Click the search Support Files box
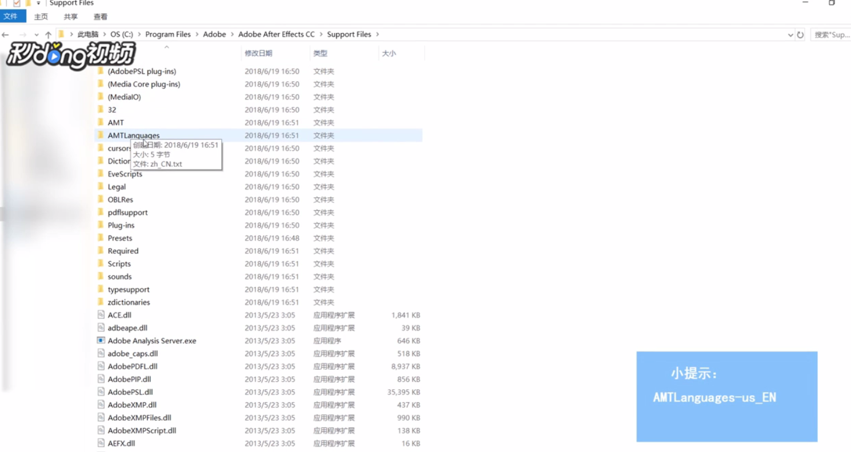 (x=830, y=35)
